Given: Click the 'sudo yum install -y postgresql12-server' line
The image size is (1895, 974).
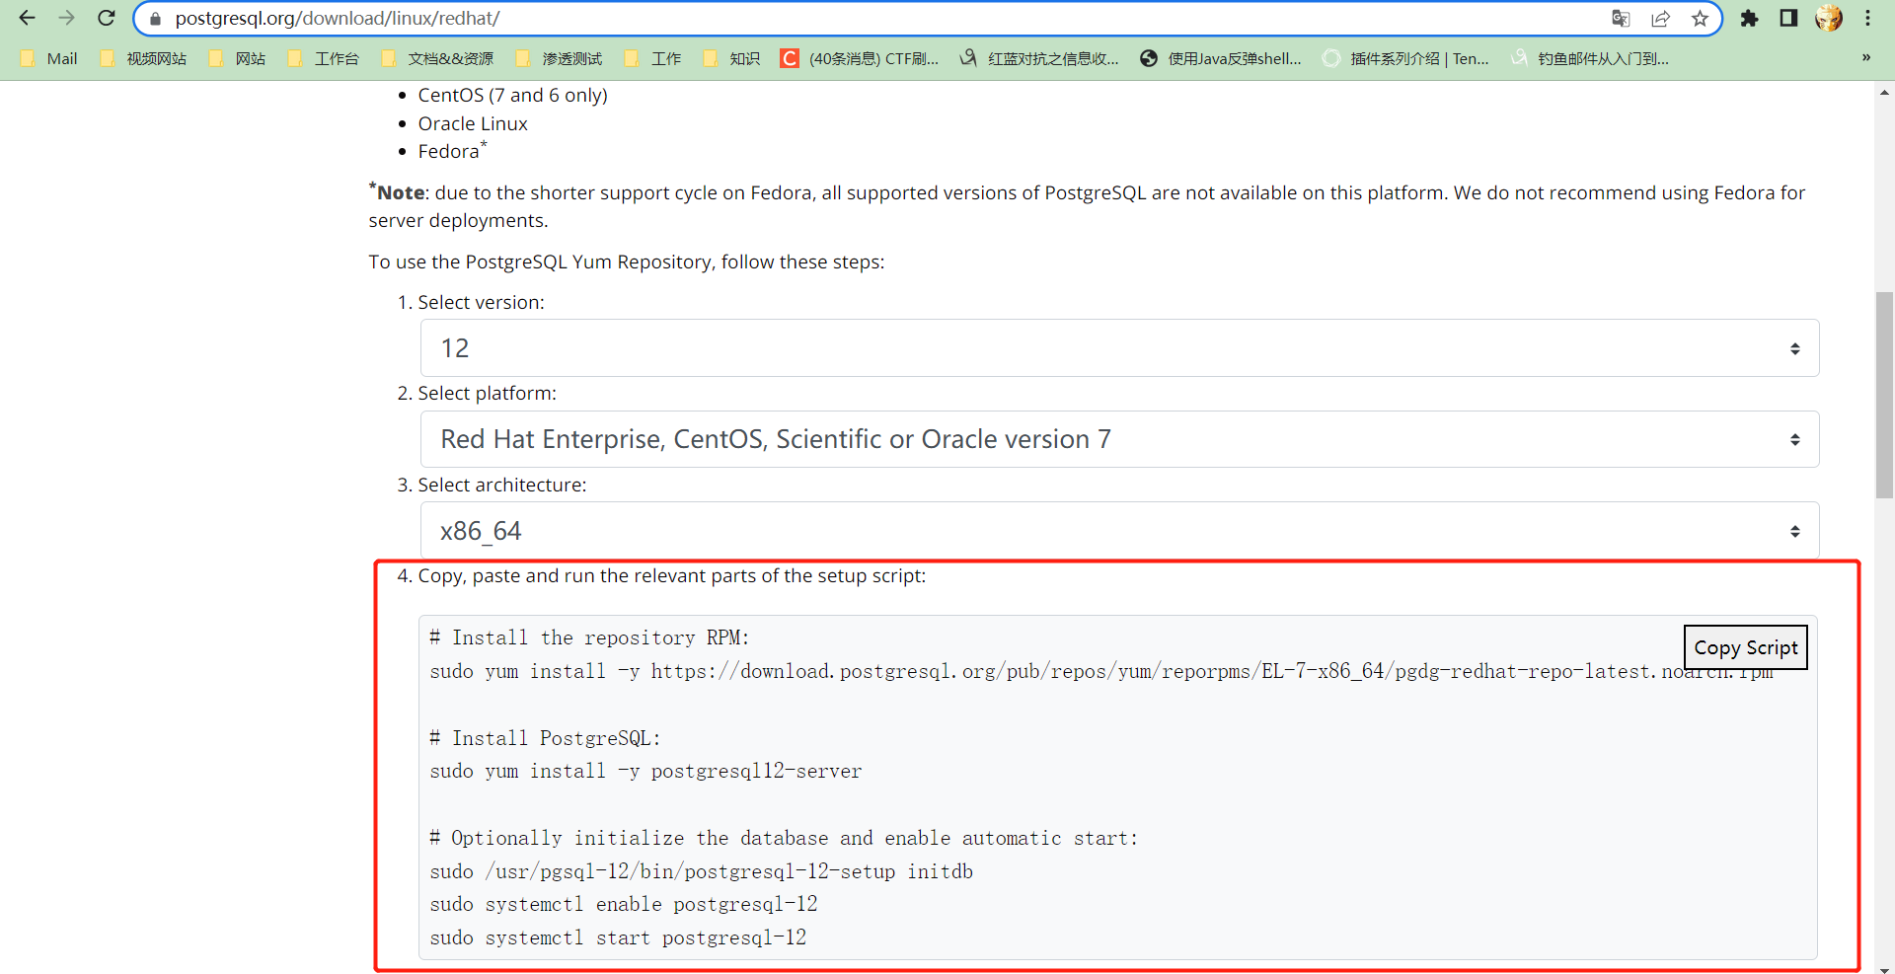Looking at the screenshot, I should [645, 771].
